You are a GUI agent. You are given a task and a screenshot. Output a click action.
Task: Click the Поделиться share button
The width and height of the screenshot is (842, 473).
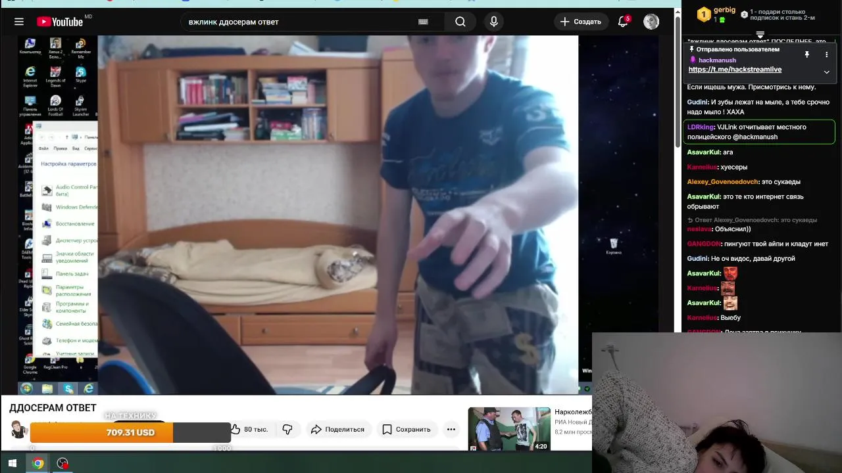tap(337, 429)
